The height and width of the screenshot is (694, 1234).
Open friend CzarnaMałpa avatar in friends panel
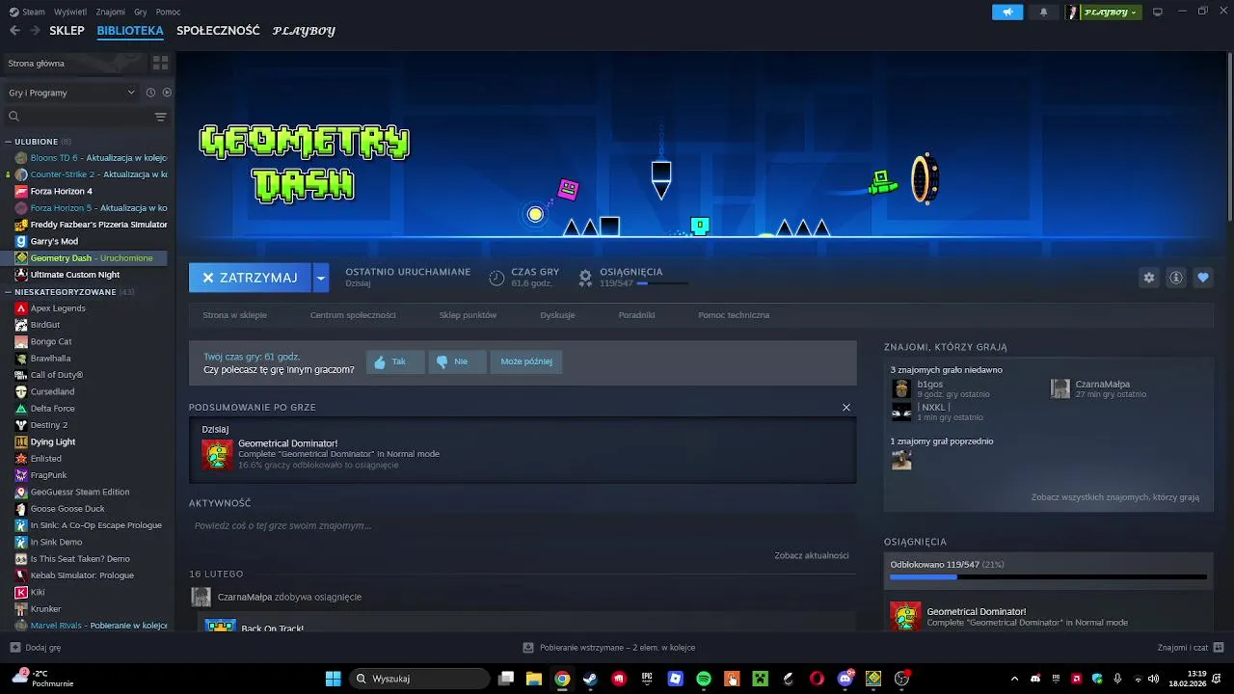(x=1060, y=388)
